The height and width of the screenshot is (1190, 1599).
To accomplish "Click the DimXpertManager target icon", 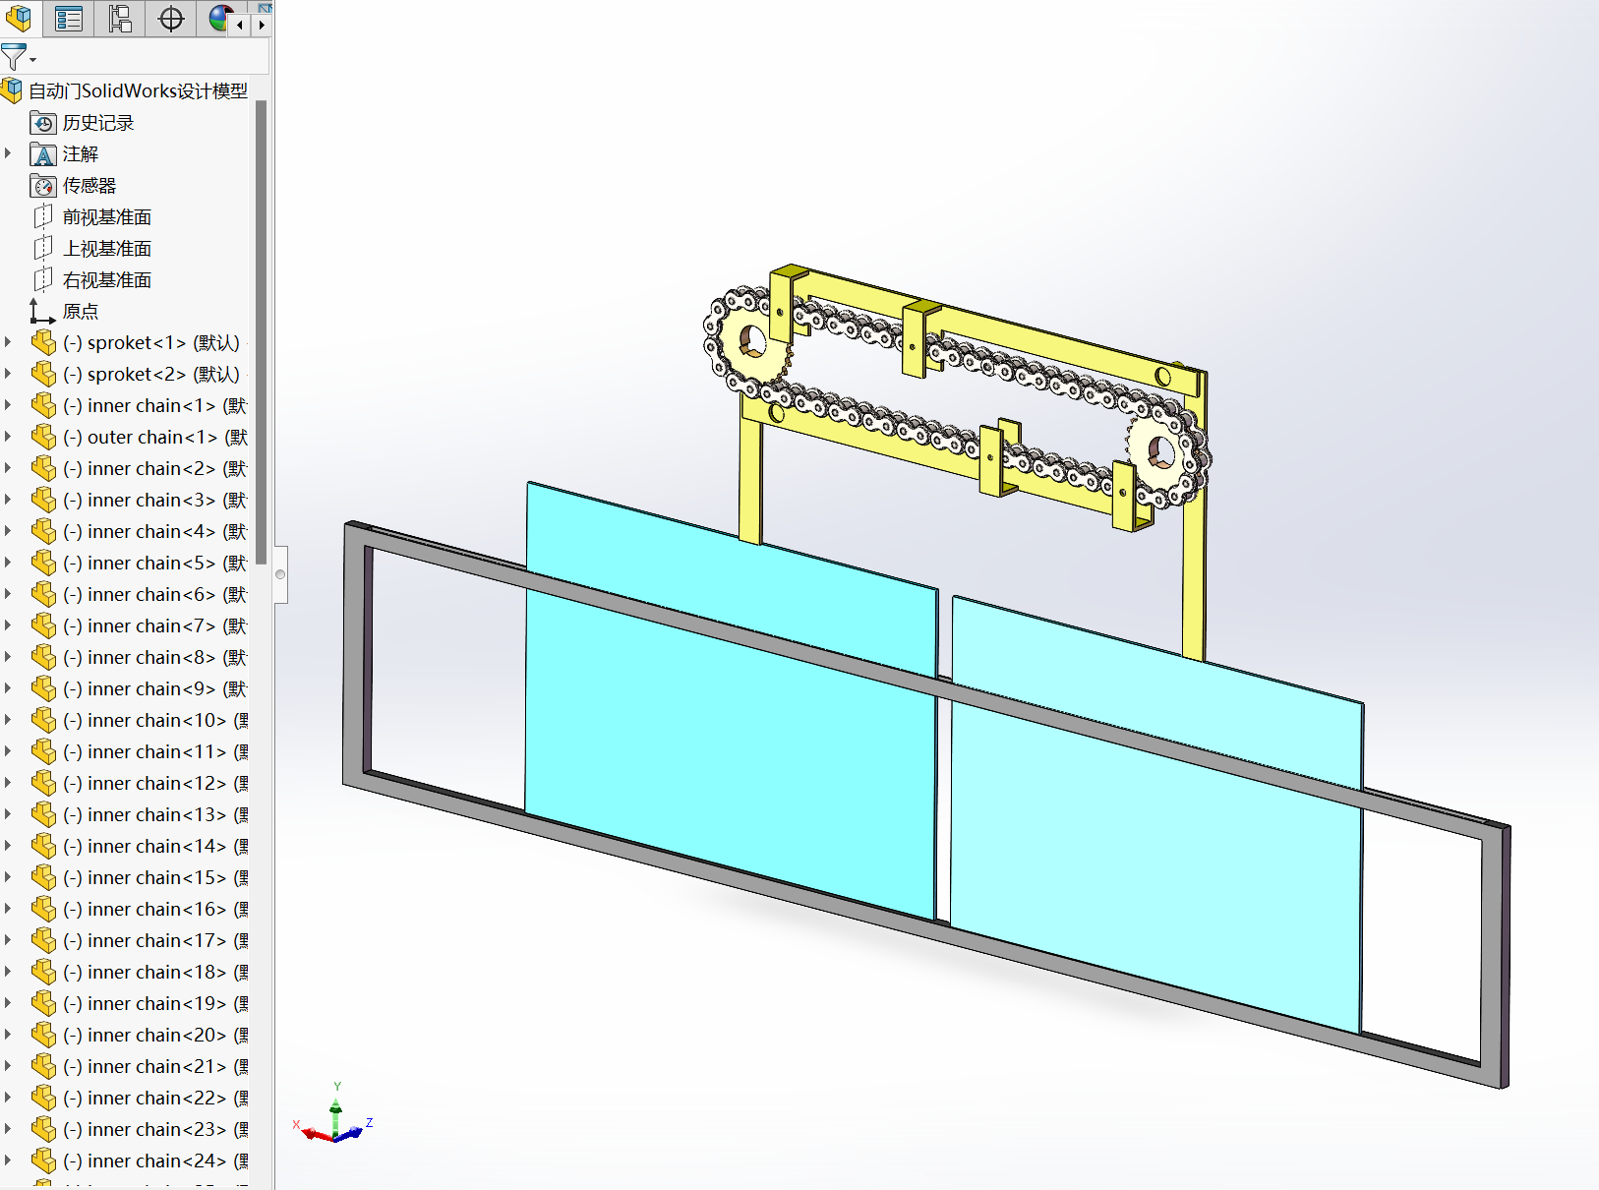I will (x=170, y=19).
